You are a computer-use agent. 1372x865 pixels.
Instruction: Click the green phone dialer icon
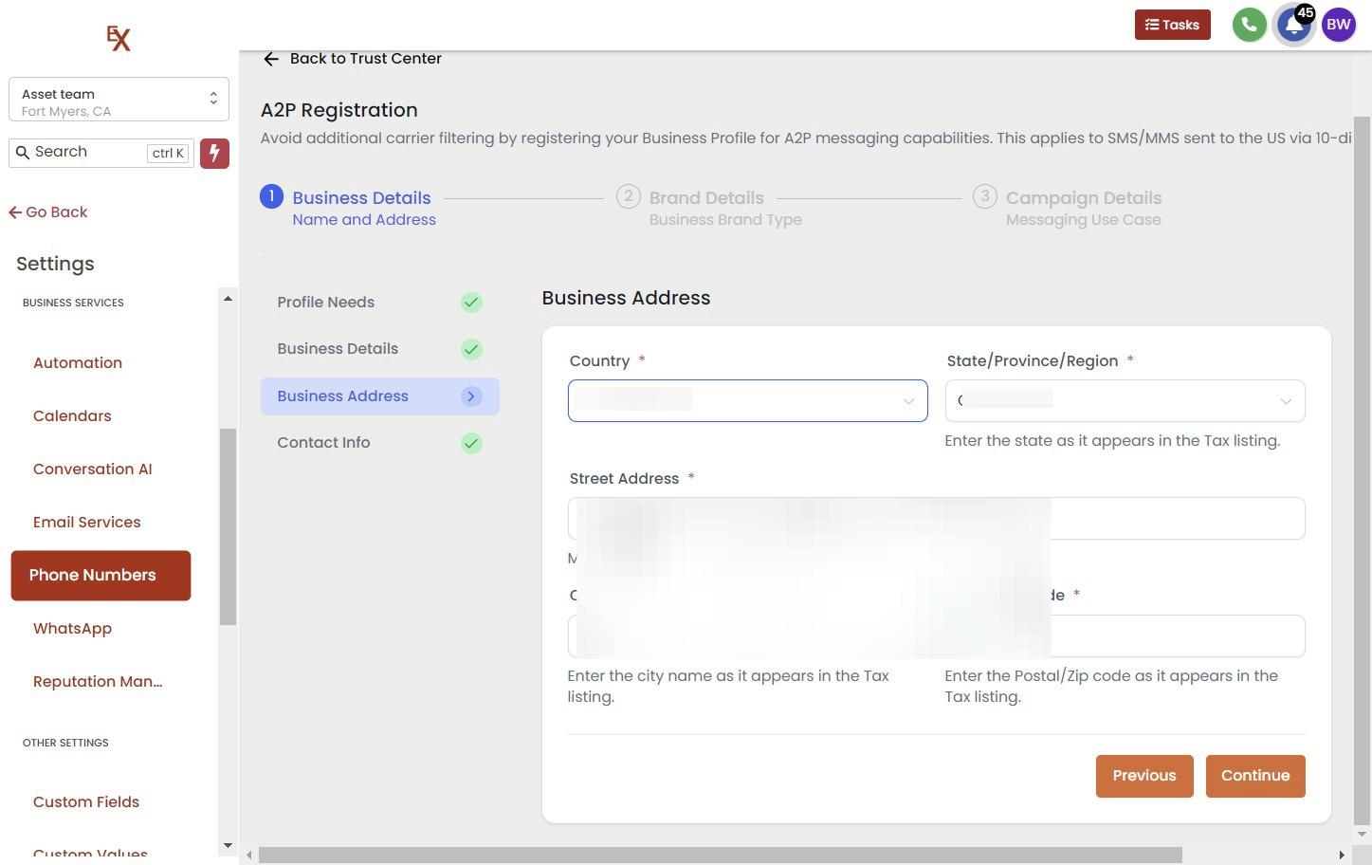pos(1249,25)
